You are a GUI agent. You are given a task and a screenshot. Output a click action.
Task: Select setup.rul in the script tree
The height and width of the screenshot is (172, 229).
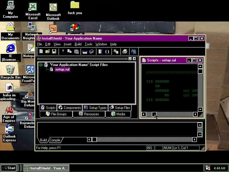(x=62, y=69)
